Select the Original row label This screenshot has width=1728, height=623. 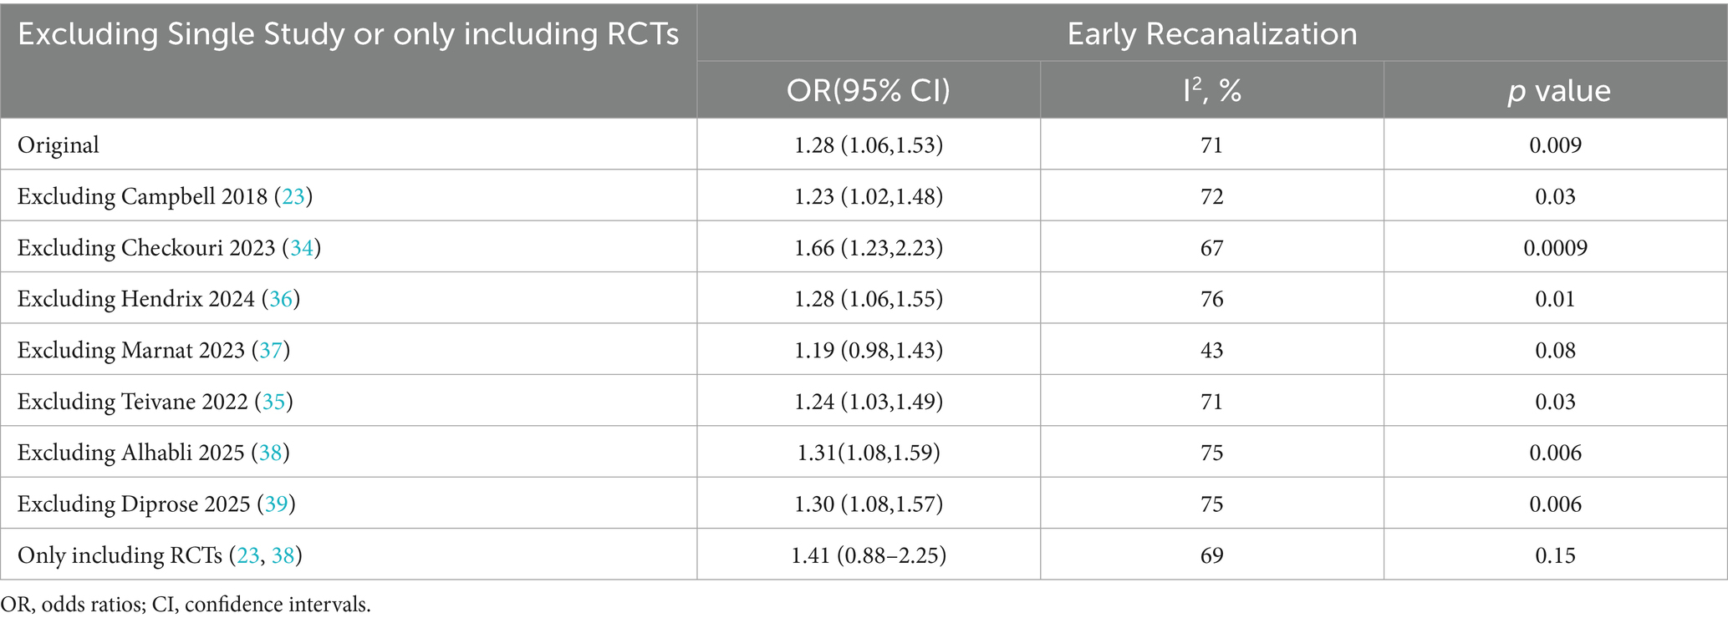click(59, 145)
